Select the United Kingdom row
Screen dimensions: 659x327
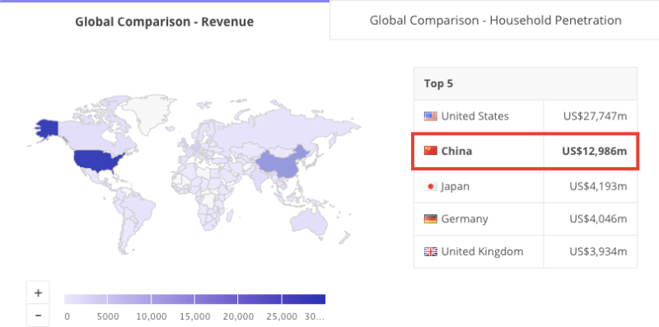526,252
